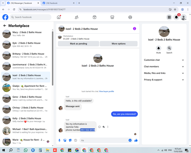Open the Friends icon in top navigation
The height and width of the screenshot is (153, 191).
coord(76,17)
